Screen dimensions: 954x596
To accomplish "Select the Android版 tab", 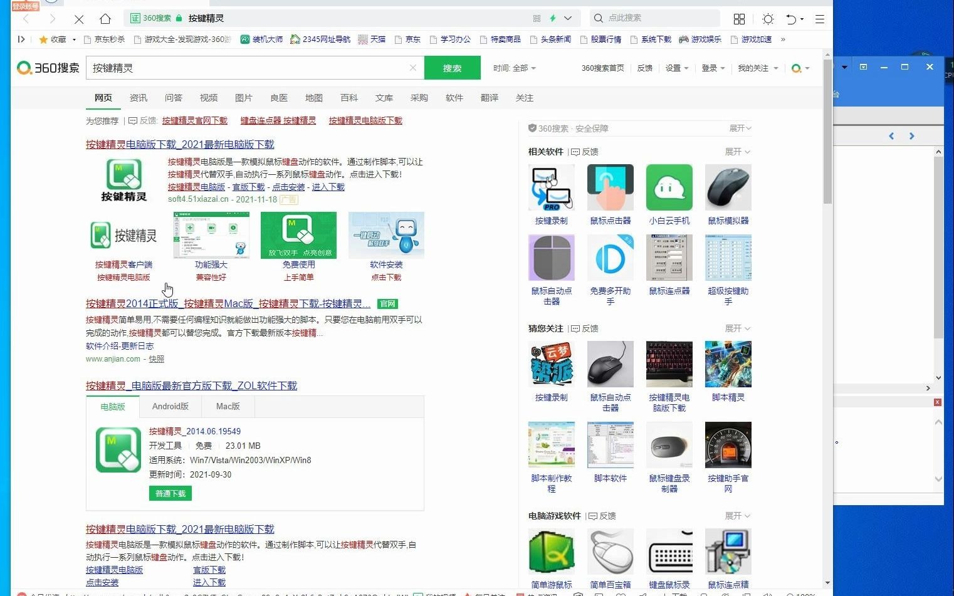I will tap(170, 407).
